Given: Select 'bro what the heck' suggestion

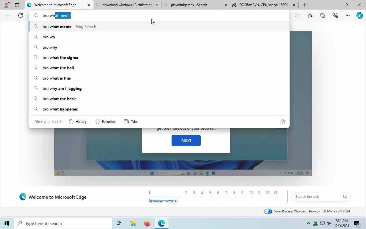Looking at the screenshot, I should tap(159, 99).
